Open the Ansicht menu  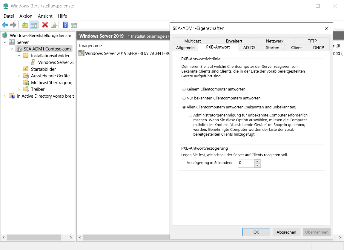(x=45, y=16)
